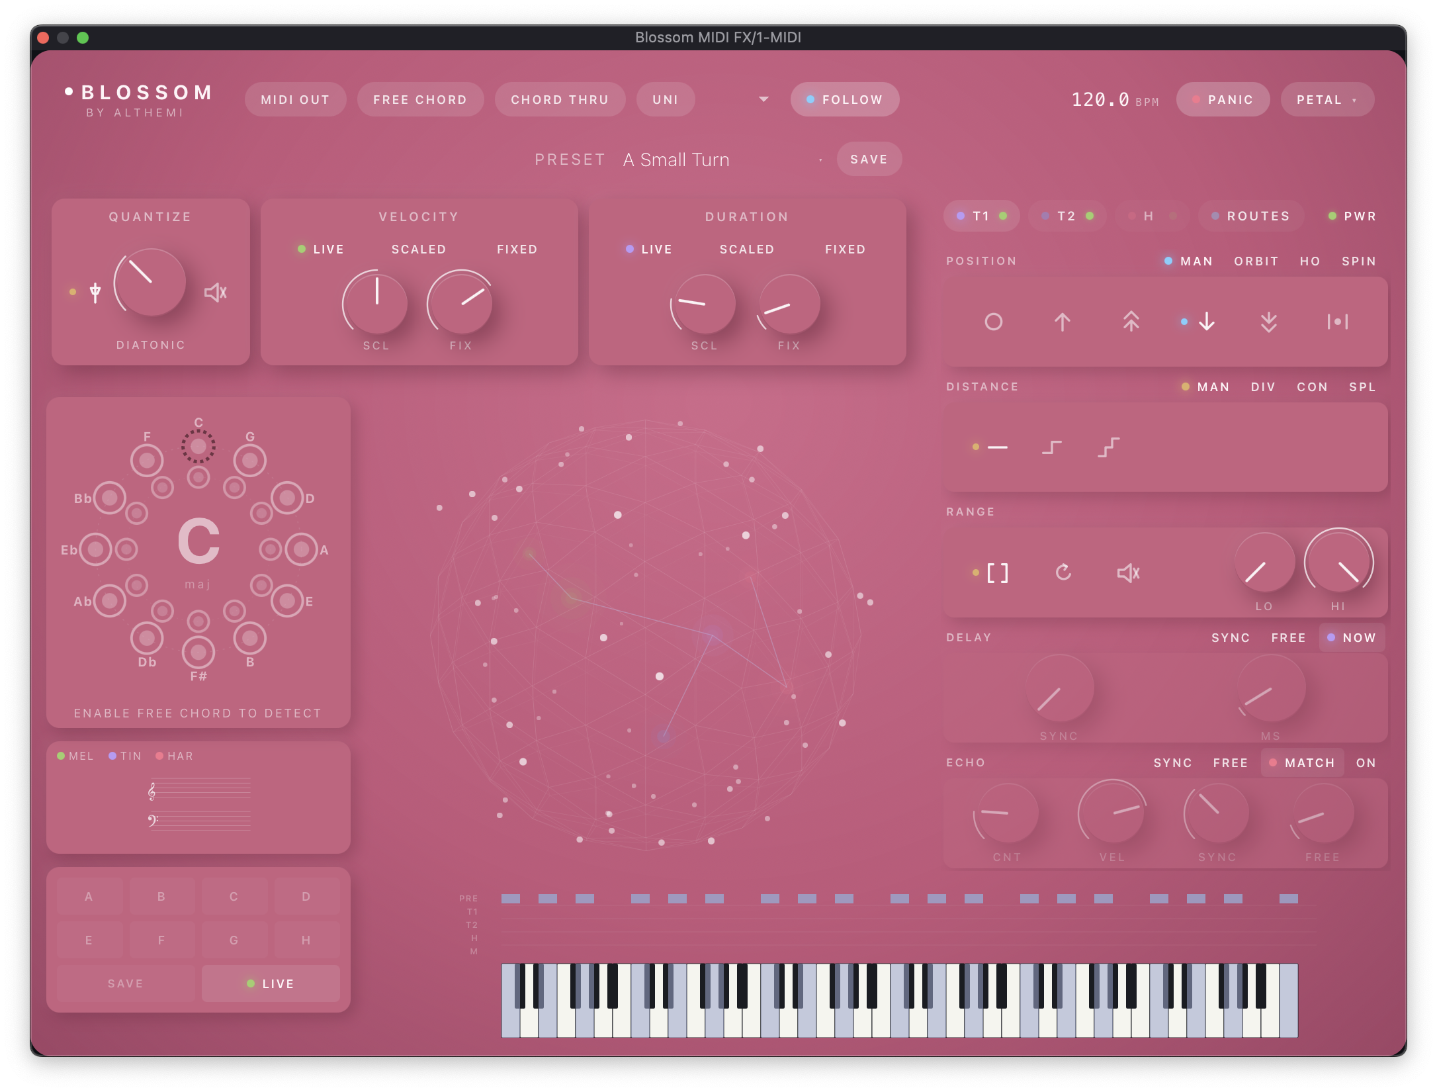Viewport: 1437px width, 1092px height.
Task: Click the quantize tuning fork icon
Action: (95, 292)
